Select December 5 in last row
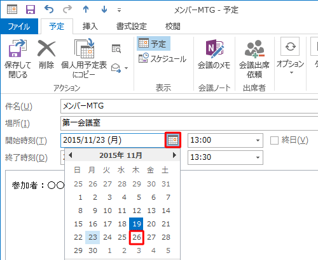Image resolution: width=318 pixels, height=260 pixels. pos(168,250)
